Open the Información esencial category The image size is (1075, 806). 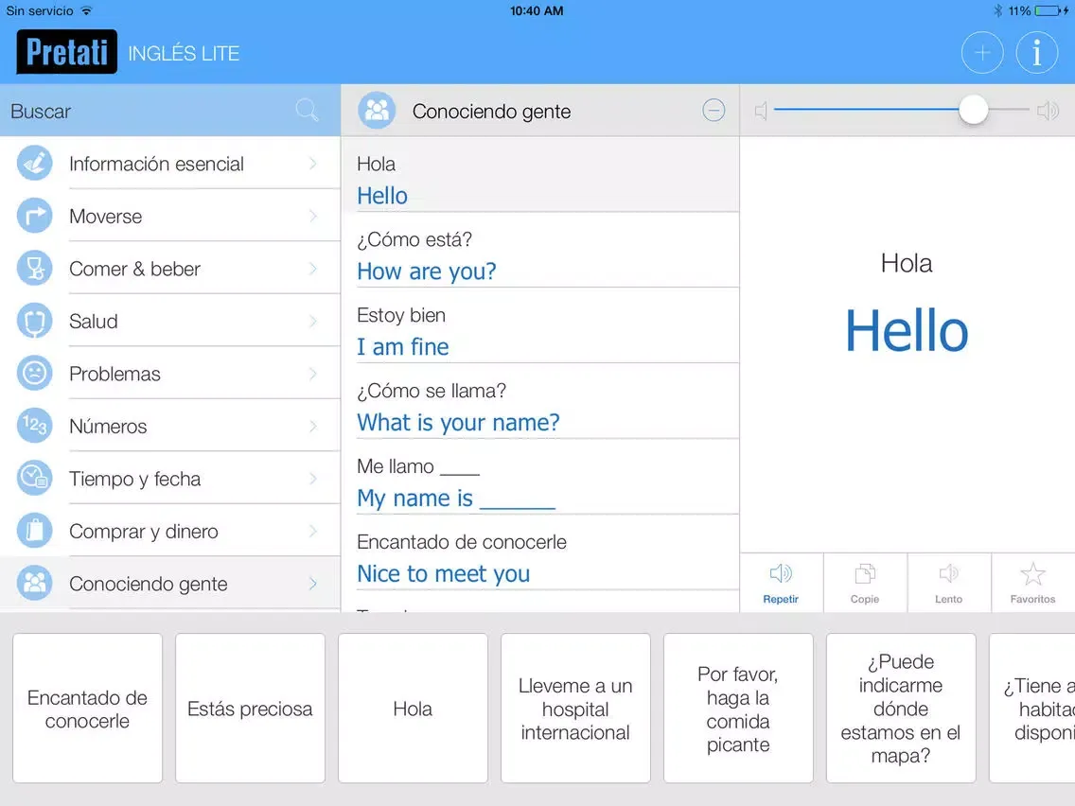coord(170,163)
